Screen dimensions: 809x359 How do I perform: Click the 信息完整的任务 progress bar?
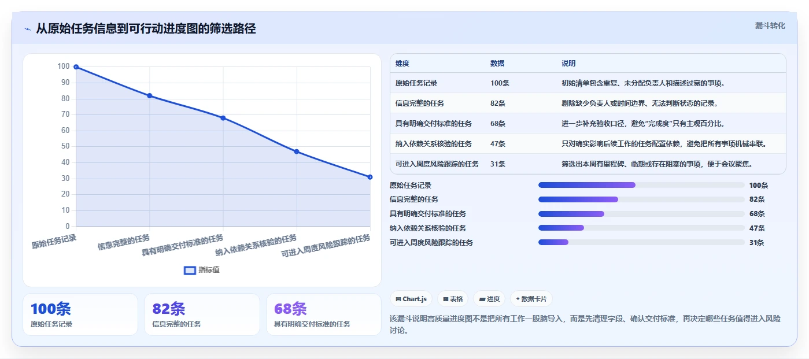641,199
